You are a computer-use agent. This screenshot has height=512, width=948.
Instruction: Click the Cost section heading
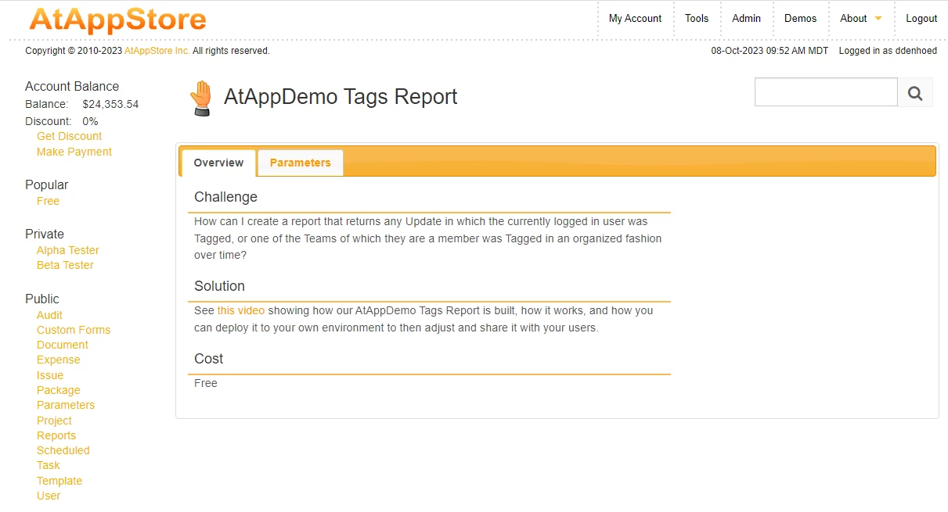[209, 359]
